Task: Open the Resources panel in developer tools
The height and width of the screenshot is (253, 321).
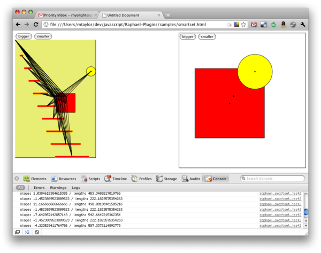Action: 64,179
